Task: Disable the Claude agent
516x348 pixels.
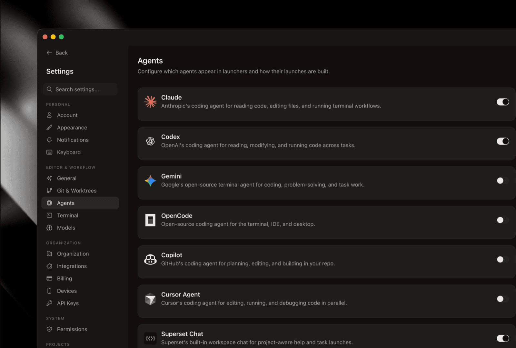Action: [x=503, y=102]
